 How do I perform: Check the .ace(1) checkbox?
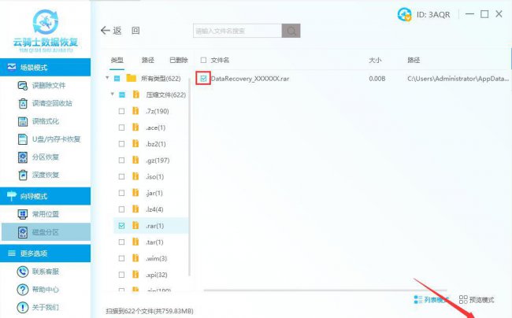click(x=121, y=128)
